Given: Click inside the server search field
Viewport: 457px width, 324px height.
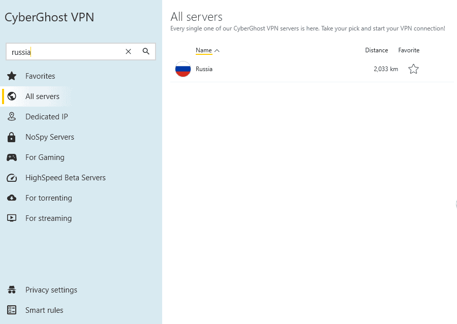Looking at the screenshot, I should click(x=66, y=52).
